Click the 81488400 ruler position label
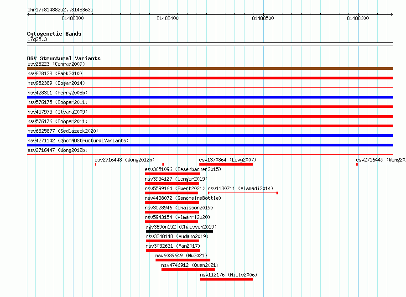 pos(167,18)
